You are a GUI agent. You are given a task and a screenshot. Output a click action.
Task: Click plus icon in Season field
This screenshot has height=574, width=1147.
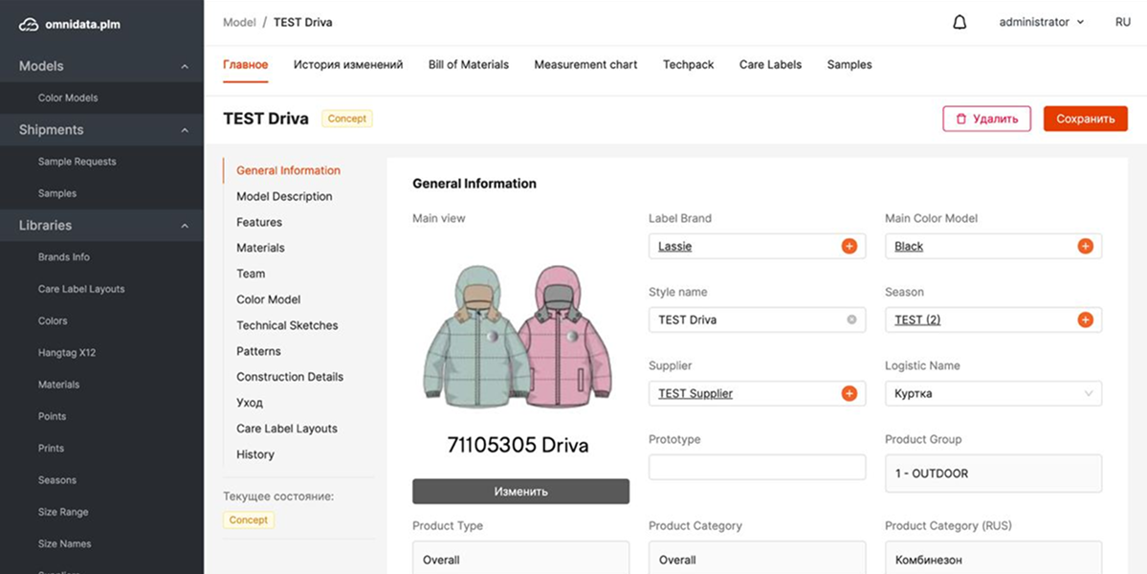click(1085, 320)
